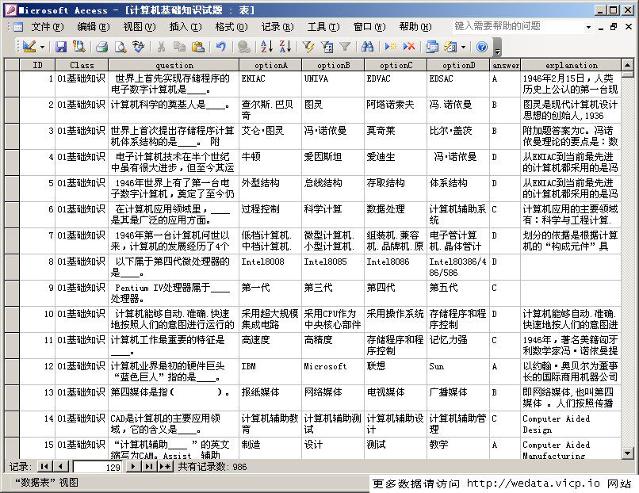
Task: Open the 编辑(E) menu
Action: pyautogui.click(x=94, y=27)
